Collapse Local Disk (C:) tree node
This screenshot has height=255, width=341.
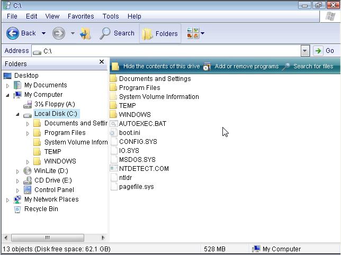17,114
